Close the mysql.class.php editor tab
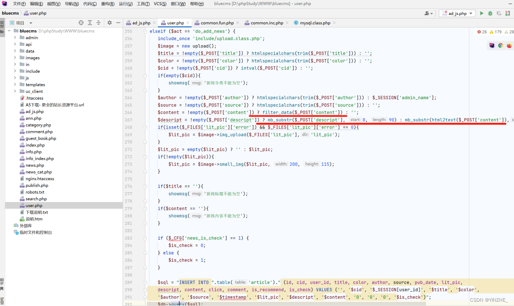The height and width of the screenshot is (306, 514). pyautogui.click(x=334, y=23)
